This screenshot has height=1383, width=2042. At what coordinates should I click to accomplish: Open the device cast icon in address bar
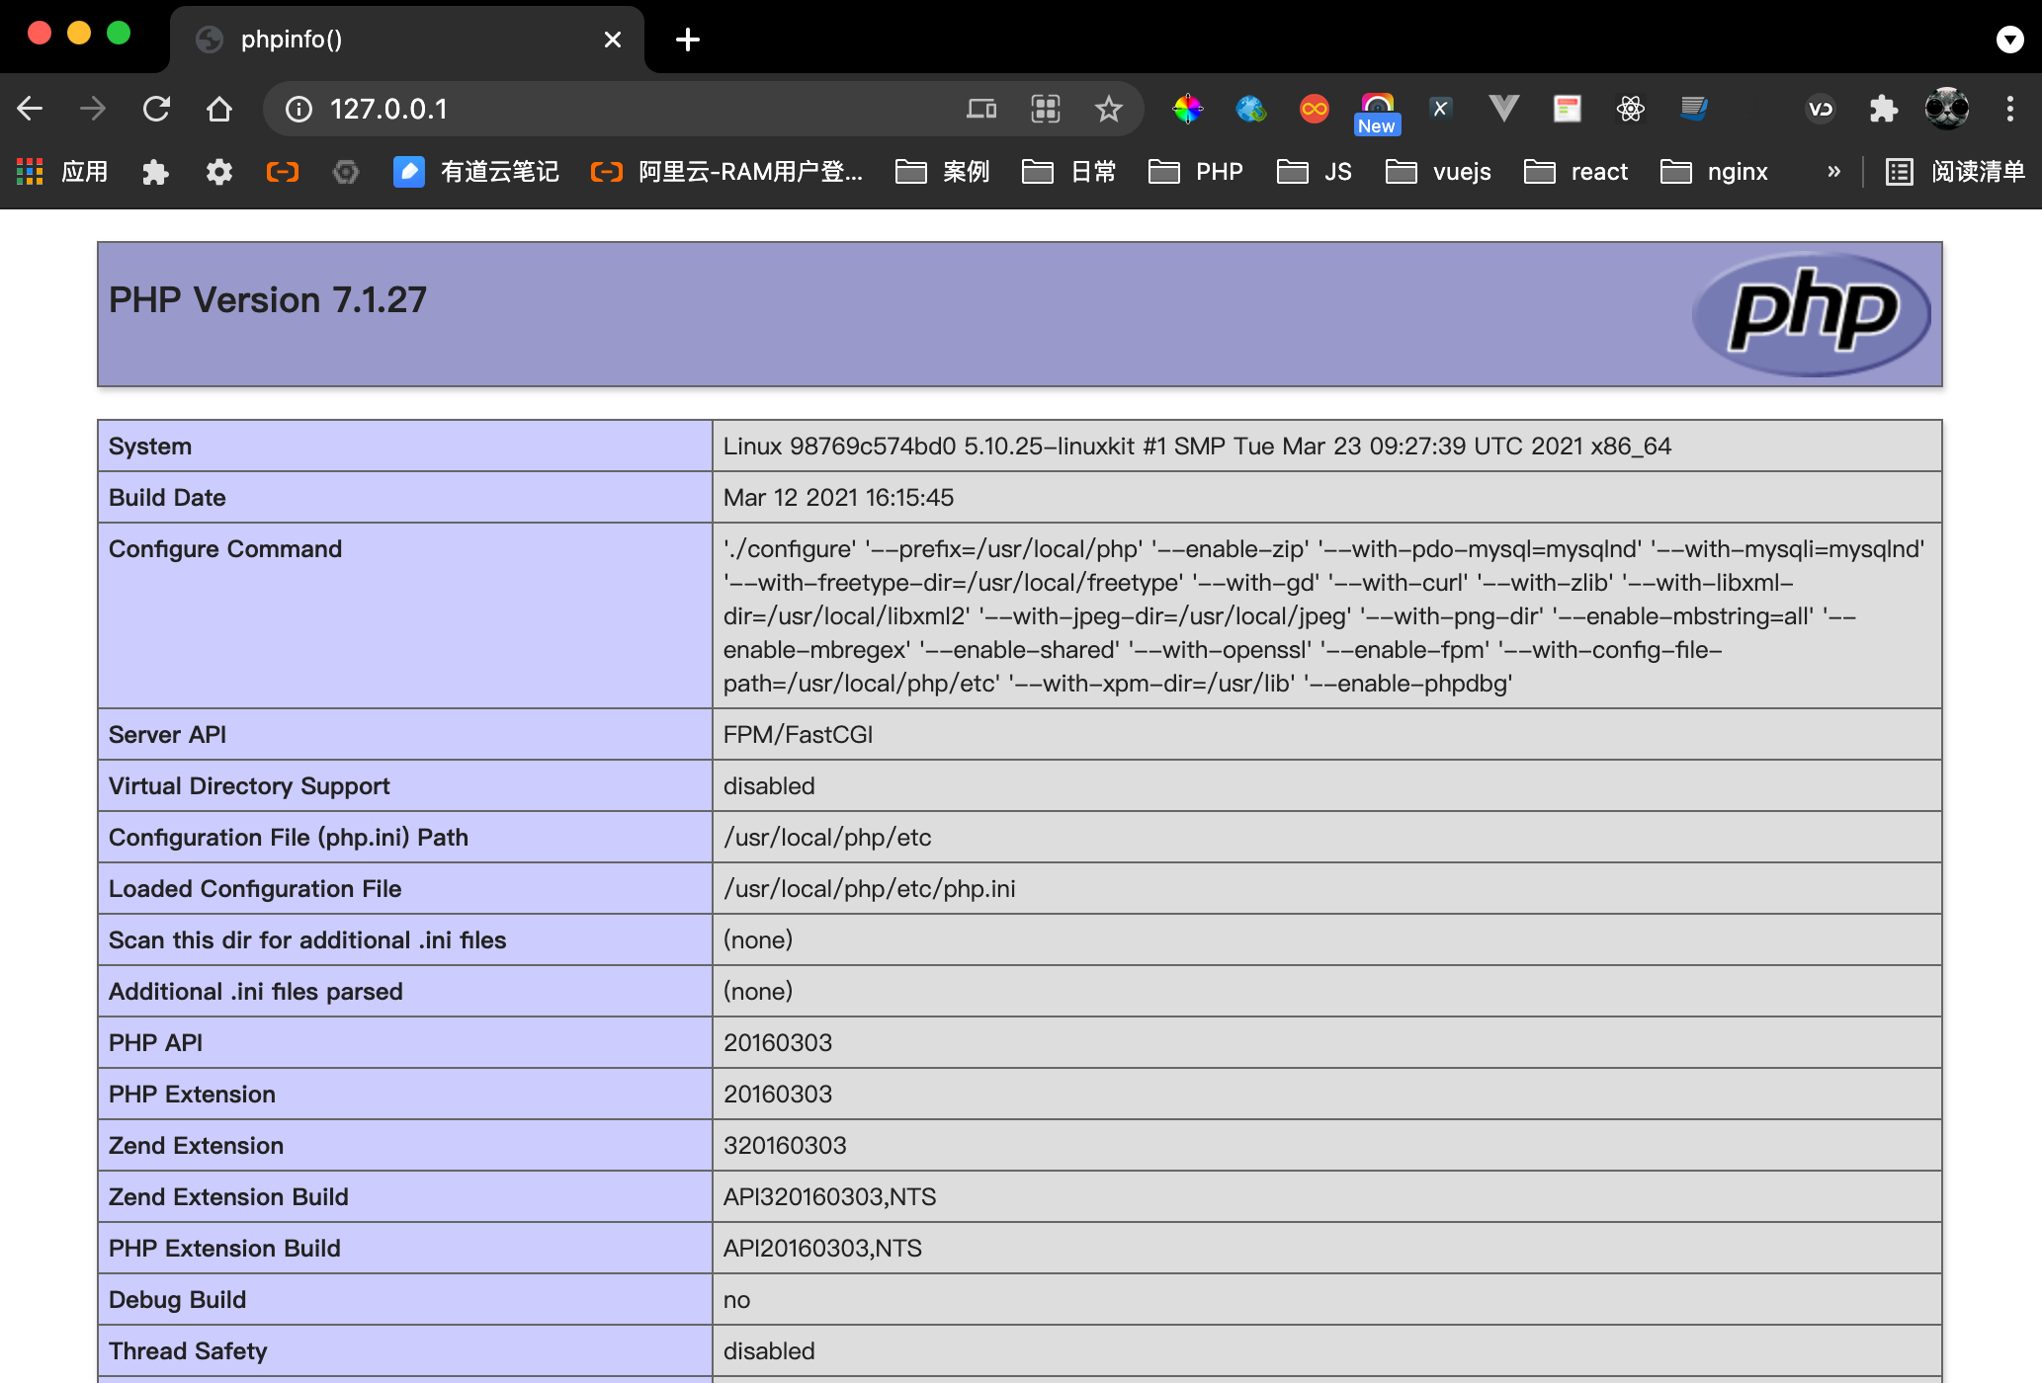981,109
